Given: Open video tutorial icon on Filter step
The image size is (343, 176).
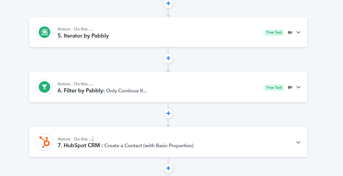Looking at the screenshot, I should pos(290,87).
